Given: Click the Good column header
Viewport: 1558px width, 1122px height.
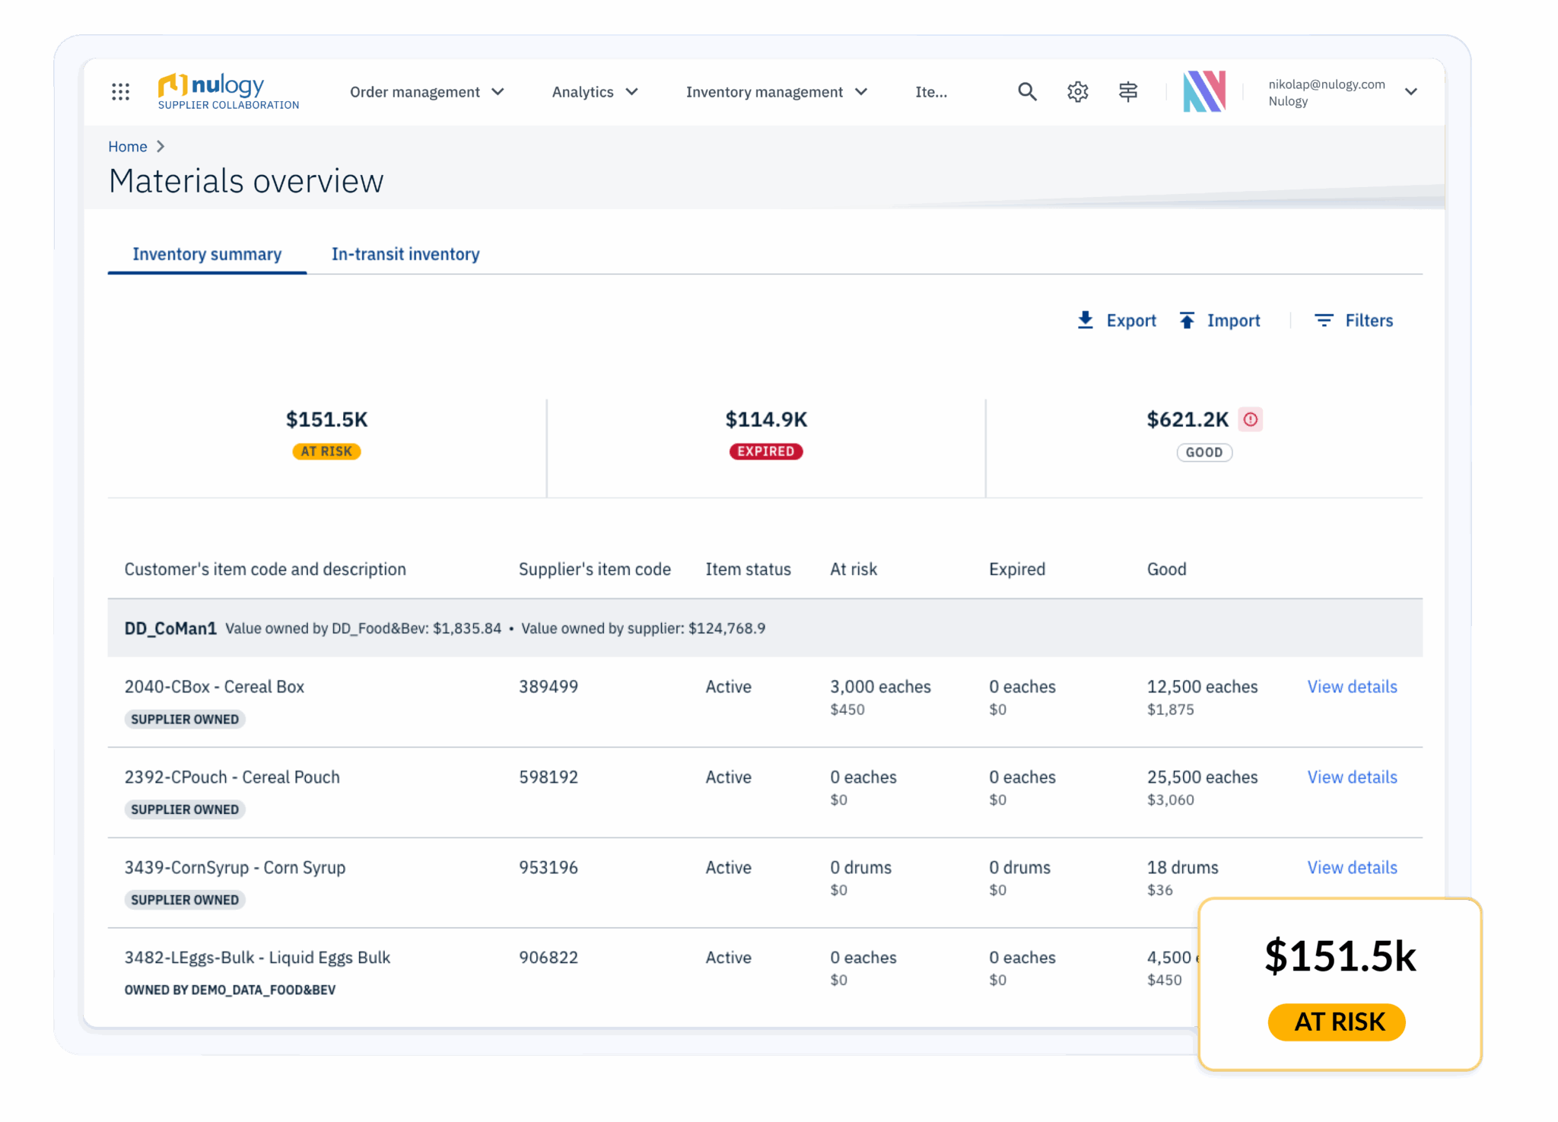Looking at the screenshot, I should click(x=1166, y=570).
